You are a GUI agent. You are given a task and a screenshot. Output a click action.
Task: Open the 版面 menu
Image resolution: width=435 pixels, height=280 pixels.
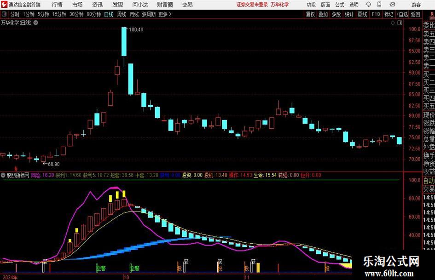[325, 5]
